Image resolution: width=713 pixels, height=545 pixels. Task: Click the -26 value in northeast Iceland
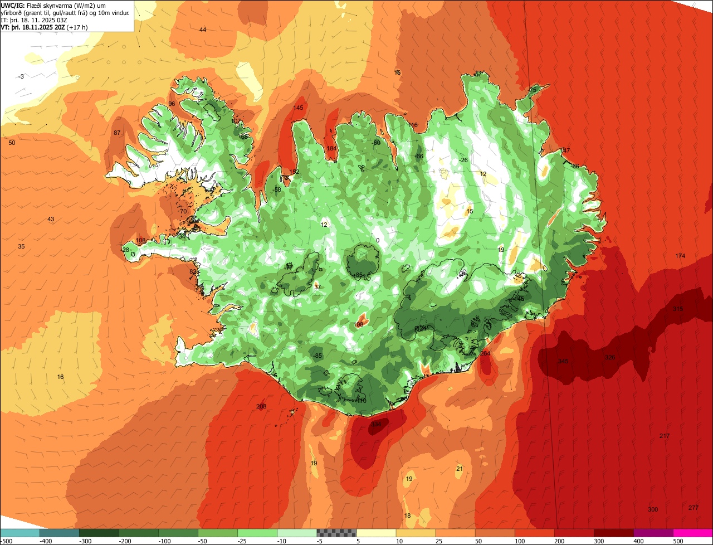pyautogui.click(x=463, y=160)
